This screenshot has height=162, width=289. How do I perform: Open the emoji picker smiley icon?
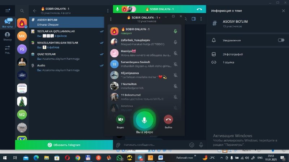tap(192, 145)
